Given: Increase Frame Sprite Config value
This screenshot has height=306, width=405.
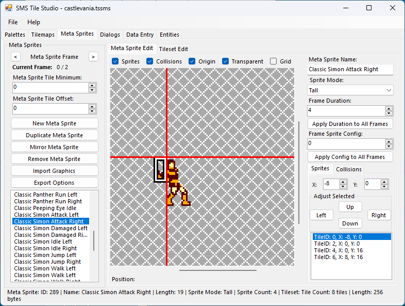Looking at the screenshot, I should pos(389,142).
